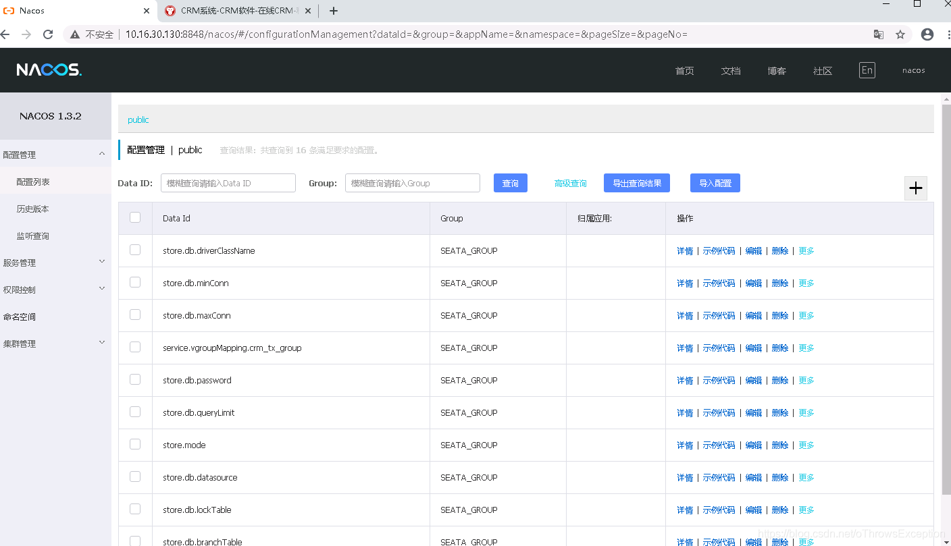The width and height of the screenshot is (951, 546).
Task: Open the browser translate icon
Action: coord(879,34)
